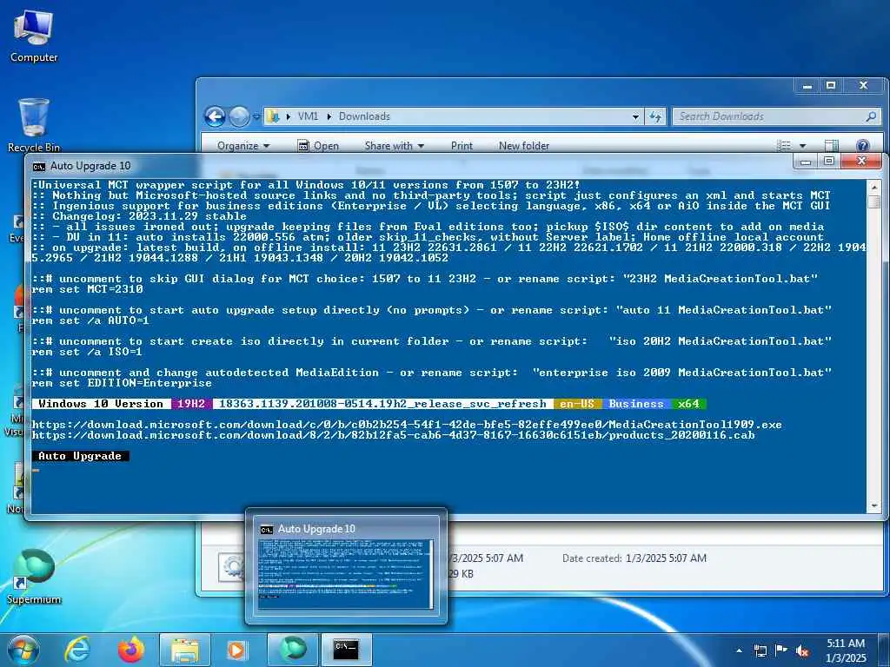Click the products_20200116.cab URL line

[393, 435]
